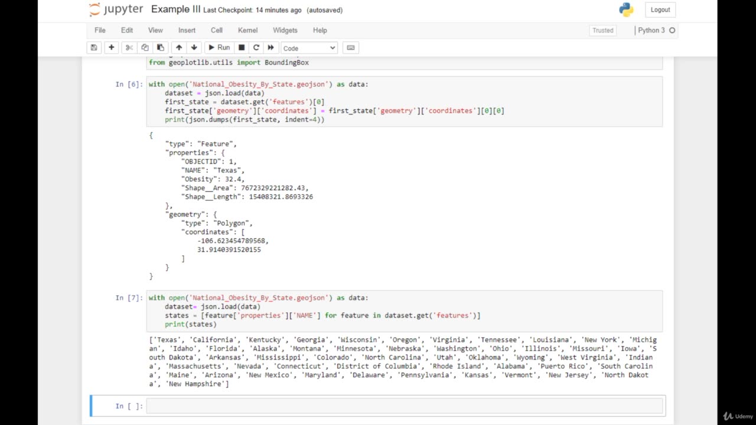Move selected cell up arrow
756x425 pixels.
(x=178, y=48)
